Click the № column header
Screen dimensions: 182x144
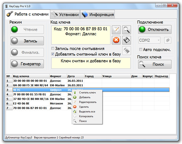click(x=9, y=76)
